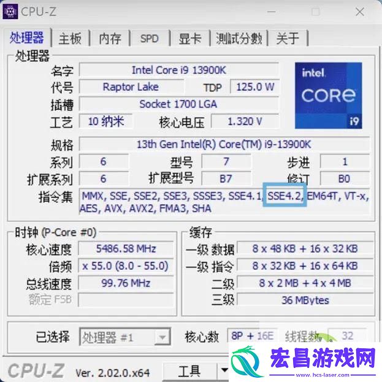382x382 pixels.
Task: Click the core voltage value 1.320 V
Action: click(245, 121)
